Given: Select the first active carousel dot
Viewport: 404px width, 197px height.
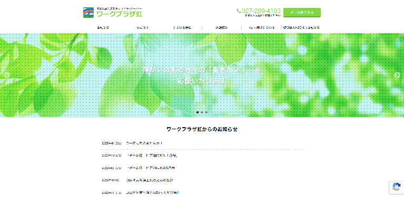Looking at the screenshot, I should point(198,112).
